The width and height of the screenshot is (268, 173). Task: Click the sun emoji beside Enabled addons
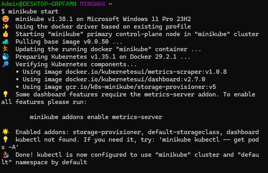point(5,132)
